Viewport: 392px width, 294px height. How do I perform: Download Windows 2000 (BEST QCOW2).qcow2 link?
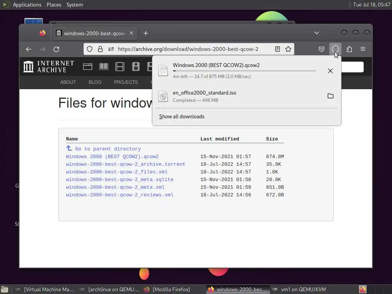[112, 157]
